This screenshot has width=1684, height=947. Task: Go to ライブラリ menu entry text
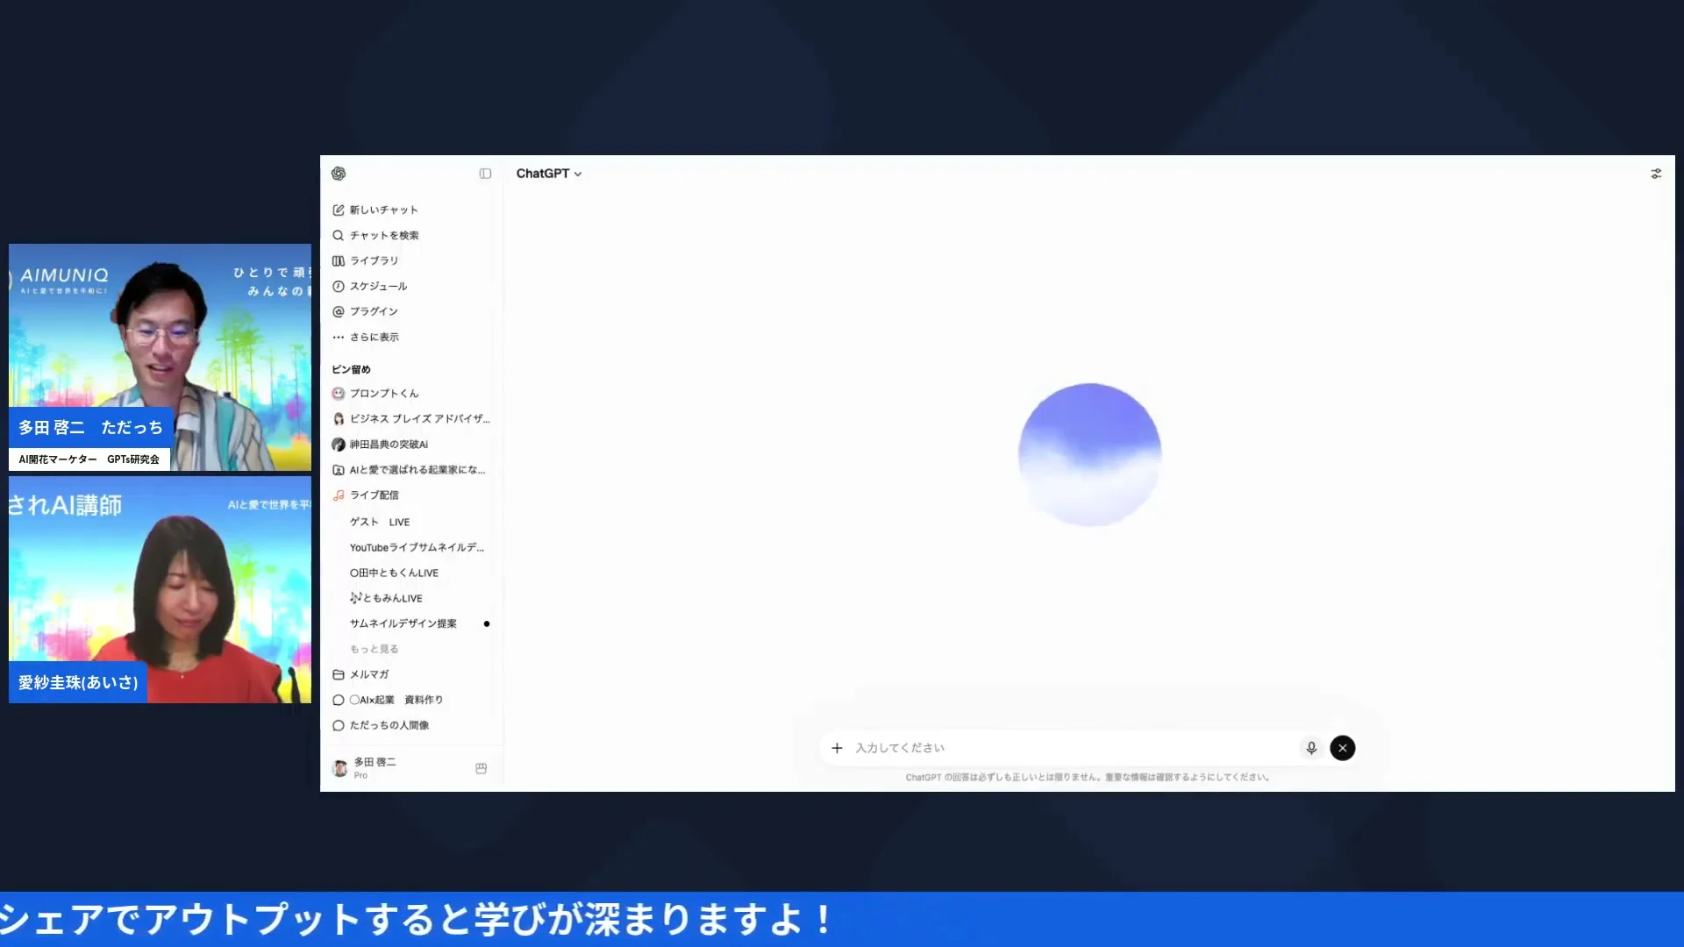tap(374, 260)
